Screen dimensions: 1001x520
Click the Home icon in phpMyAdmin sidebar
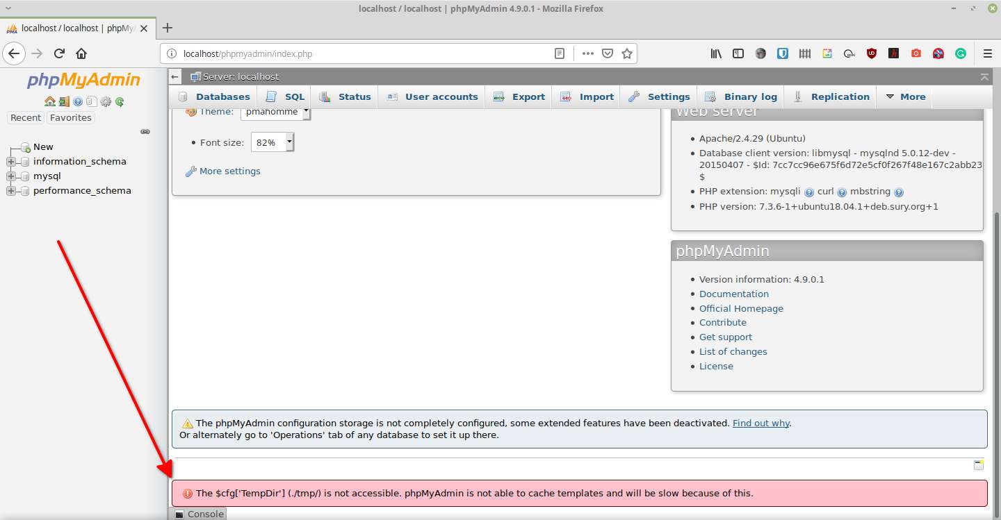pos(50,101)
